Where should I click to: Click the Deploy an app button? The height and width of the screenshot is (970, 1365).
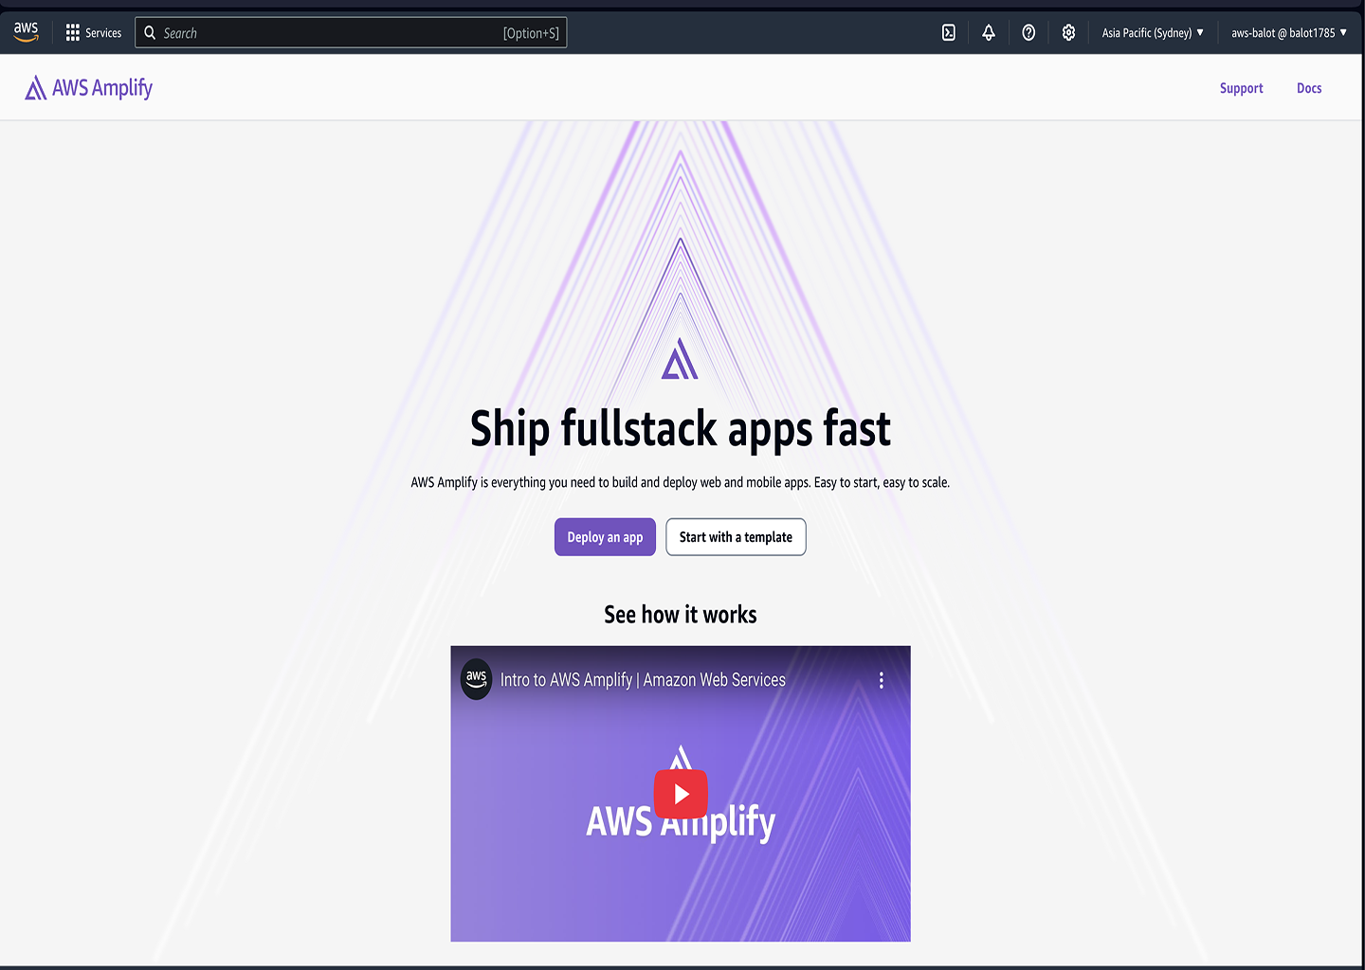pos(605,537)
